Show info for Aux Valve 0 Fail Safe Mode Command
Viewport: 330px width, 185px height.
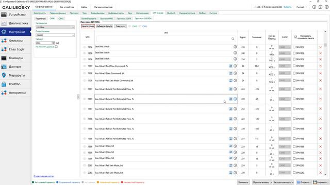point(235,81)
